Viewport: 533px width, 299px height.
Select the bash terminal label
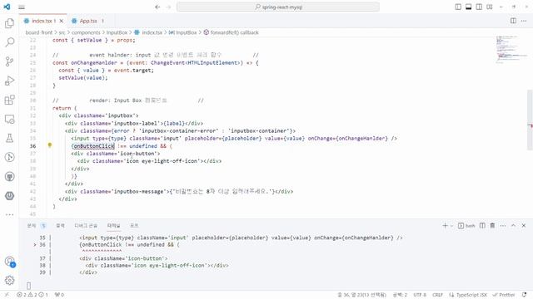466,226
